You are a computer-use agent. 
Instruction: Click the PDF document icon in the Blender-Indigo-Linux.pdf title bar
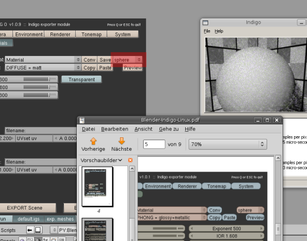tap(82, 120)
